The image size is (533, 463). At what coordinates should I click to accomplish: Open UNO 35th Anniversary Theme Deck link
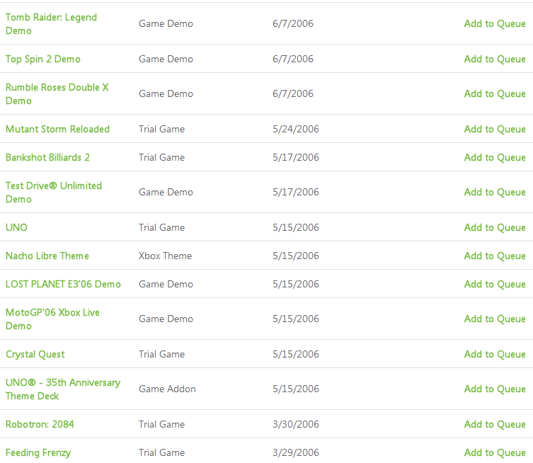pos(63,389)
